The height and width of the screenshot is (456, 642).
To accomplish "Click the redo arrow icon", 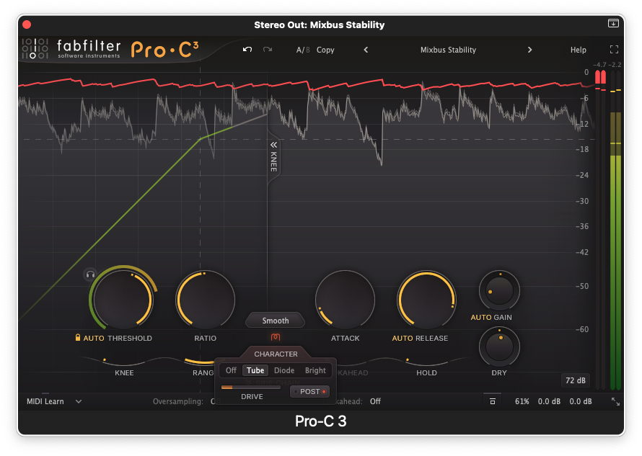I will [268, 50].
